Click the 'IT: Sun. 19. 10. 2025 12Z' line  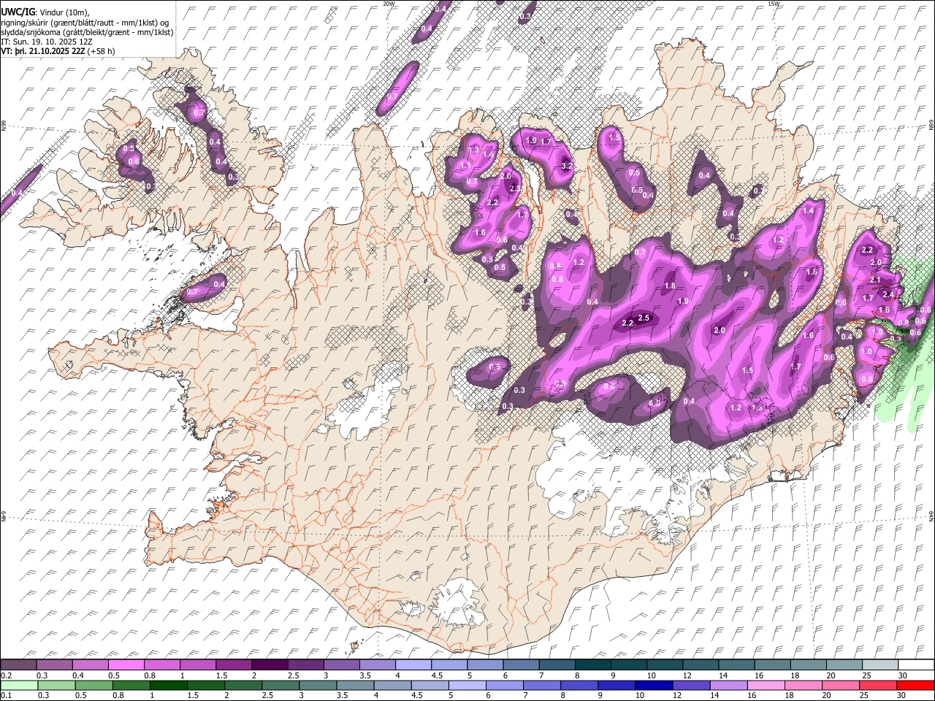tap(46, 42)
